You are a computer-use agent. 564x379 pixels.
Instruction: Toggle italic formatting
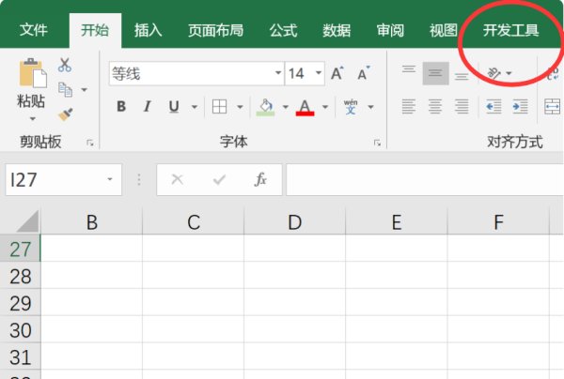pyautogui.click(x=147, y=107)
